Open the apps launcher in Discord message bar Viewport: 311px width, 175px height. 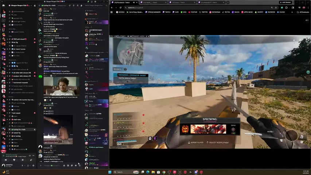[79, 166]
